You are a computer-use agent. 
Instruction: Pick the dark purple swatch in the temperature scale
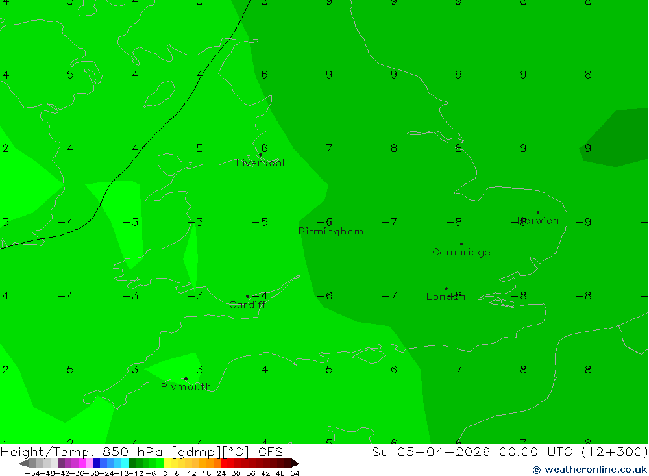[x=61, y=464]
